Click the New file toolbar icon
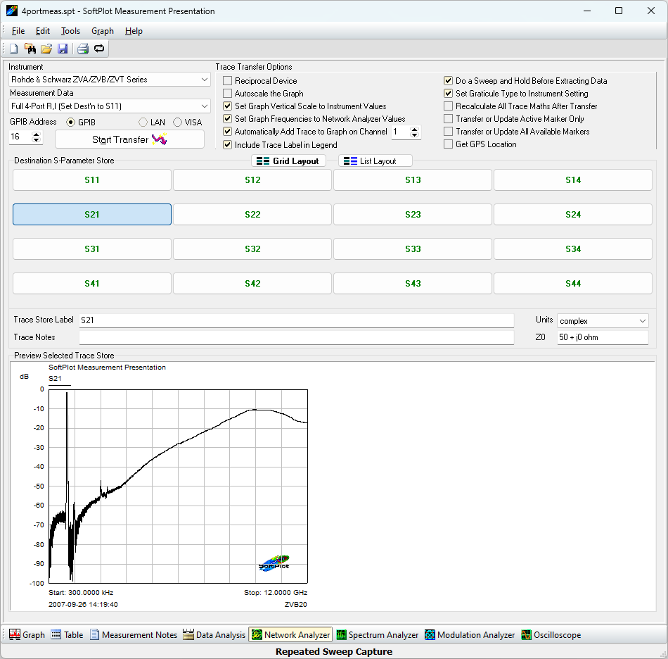Screen dimensions: 668x659 pyautogui.click(x=13, y=49)
